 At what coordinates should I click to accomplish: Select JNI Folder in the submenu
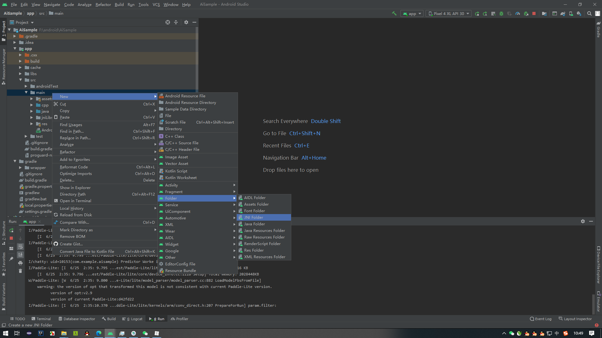coord(264,218)
